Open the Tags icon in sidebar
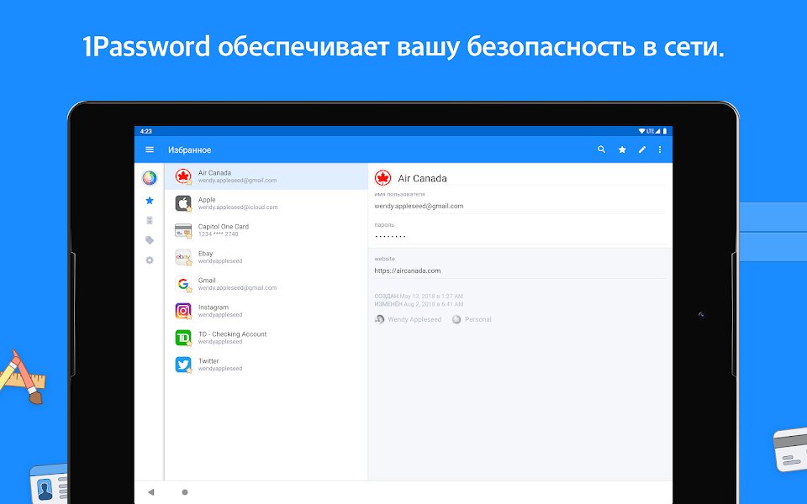The height and width of the screenshot is (504, 807). tap(150, 240)
